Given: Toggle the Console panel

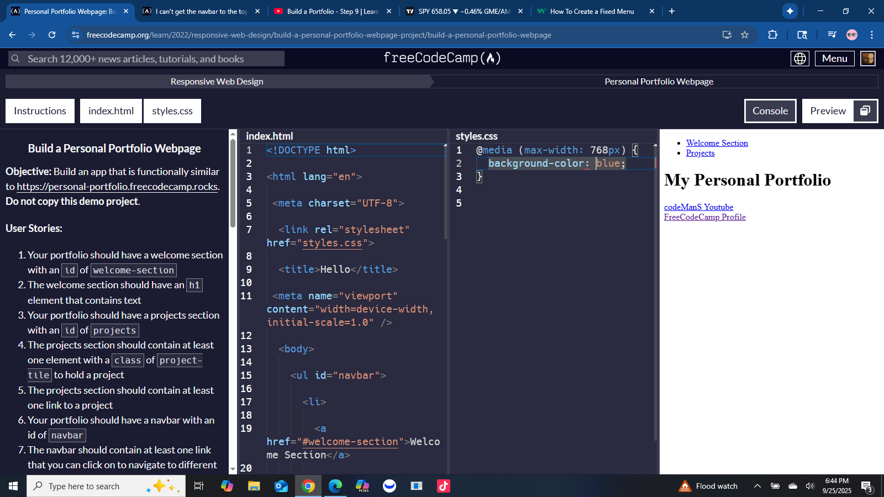Looking at the screenshot, I should (x=770, y=110).
